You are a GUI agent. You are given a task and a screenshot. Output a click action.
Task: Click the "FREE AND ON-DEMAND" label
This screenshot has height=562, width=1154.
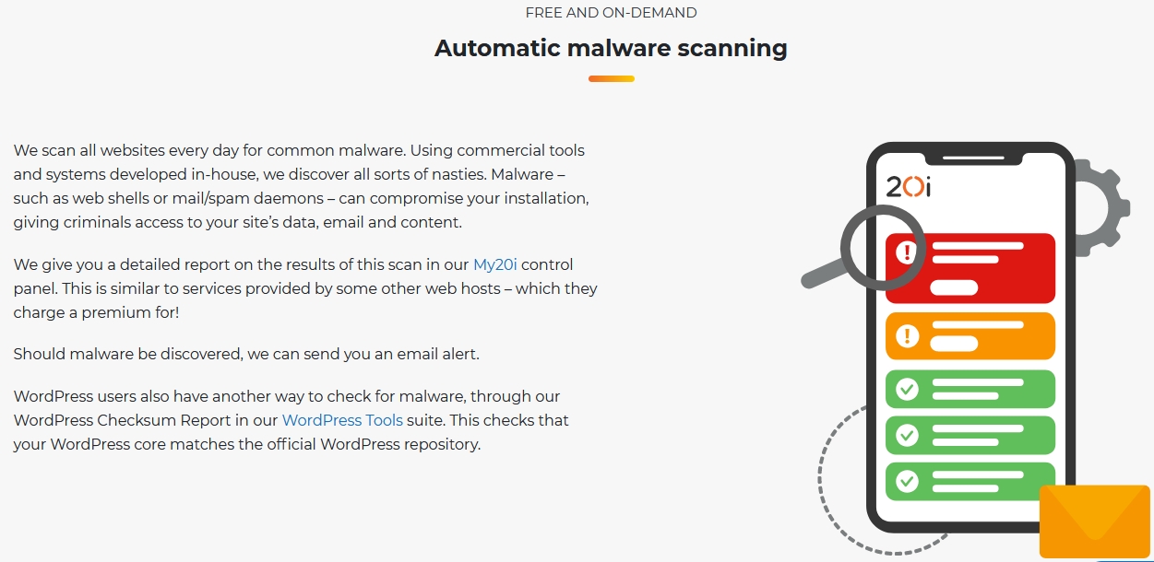click(x=611, y=13)
